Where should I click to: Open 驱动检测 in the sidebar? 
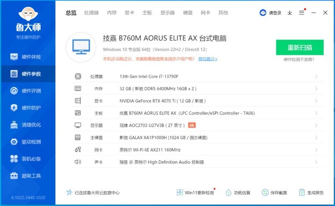pyautogui.click(x=28, y=142)
